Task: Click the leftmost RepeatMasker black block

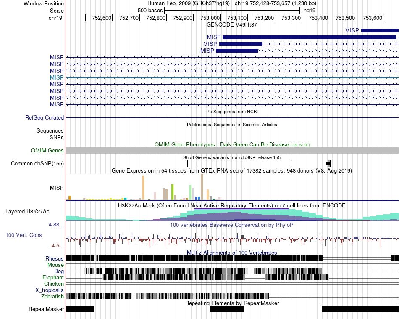Action: (80, 309)
